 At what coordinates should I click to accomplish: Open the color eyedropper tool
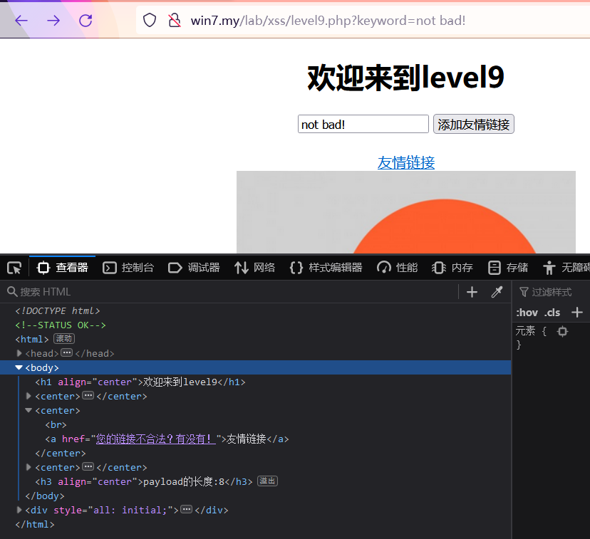497,292
